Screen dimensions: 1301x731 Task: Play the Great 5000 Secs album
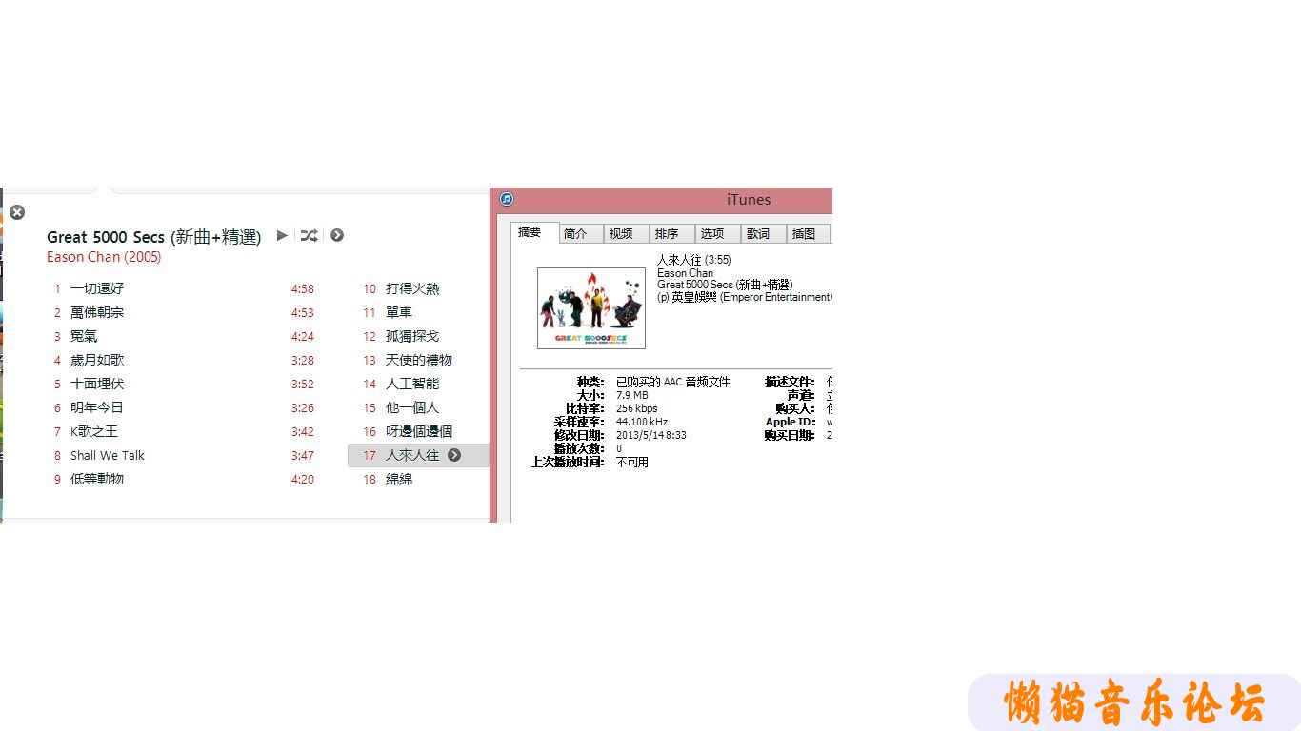click(x=282, y=235)
